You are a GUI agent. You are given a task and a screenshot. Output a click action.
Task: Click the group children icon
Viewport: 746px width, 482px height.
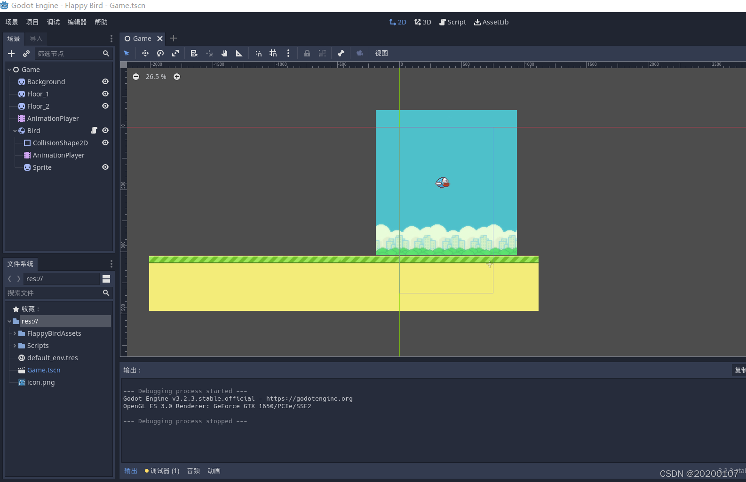[322, 53]
